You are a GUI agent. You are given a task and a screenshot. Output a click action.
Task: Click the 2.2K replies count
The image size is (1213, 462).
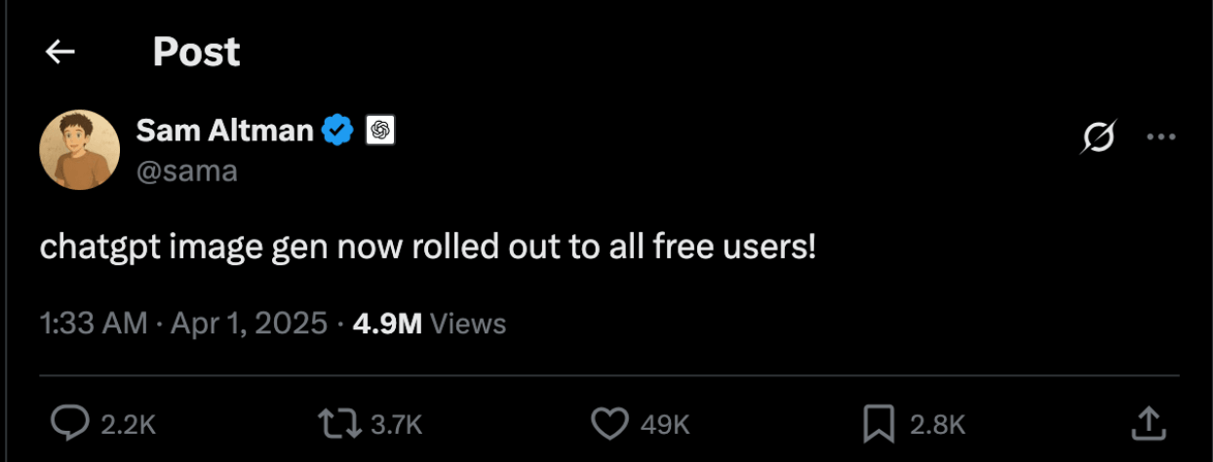128,424
